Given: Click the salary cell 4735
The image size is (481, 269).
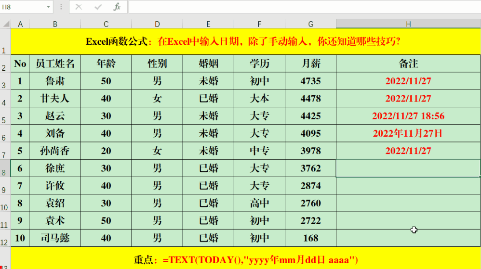Looking at the screenshot, I should [x=311, y=81].
